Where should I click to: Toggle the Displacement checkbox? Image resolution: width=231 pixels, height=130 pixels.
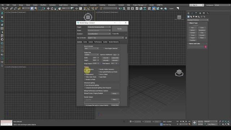pos(85,74)
